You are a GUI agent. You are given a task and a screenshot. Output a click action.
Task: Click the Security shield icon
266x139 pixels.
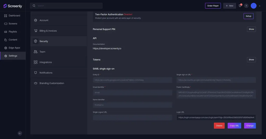point(36,41)
